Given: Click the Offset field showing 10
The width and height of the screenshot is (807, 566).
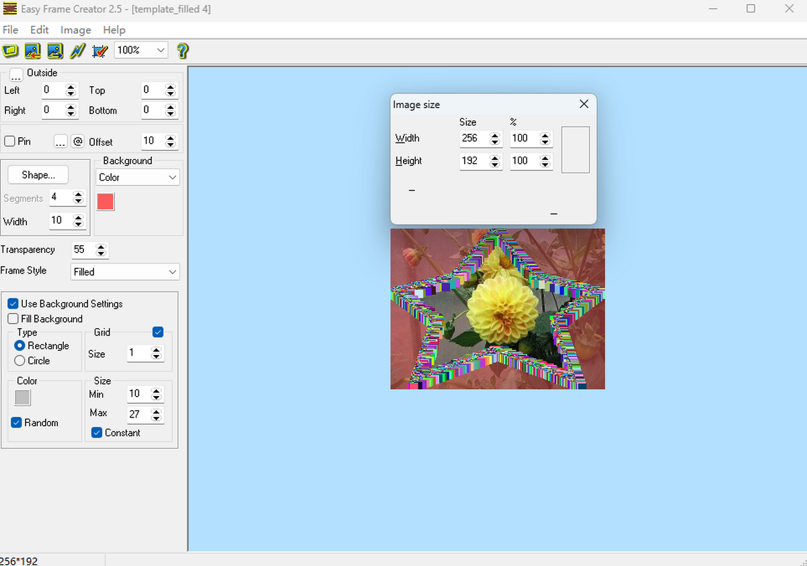Looking at the screenshot, I should 153,141.
